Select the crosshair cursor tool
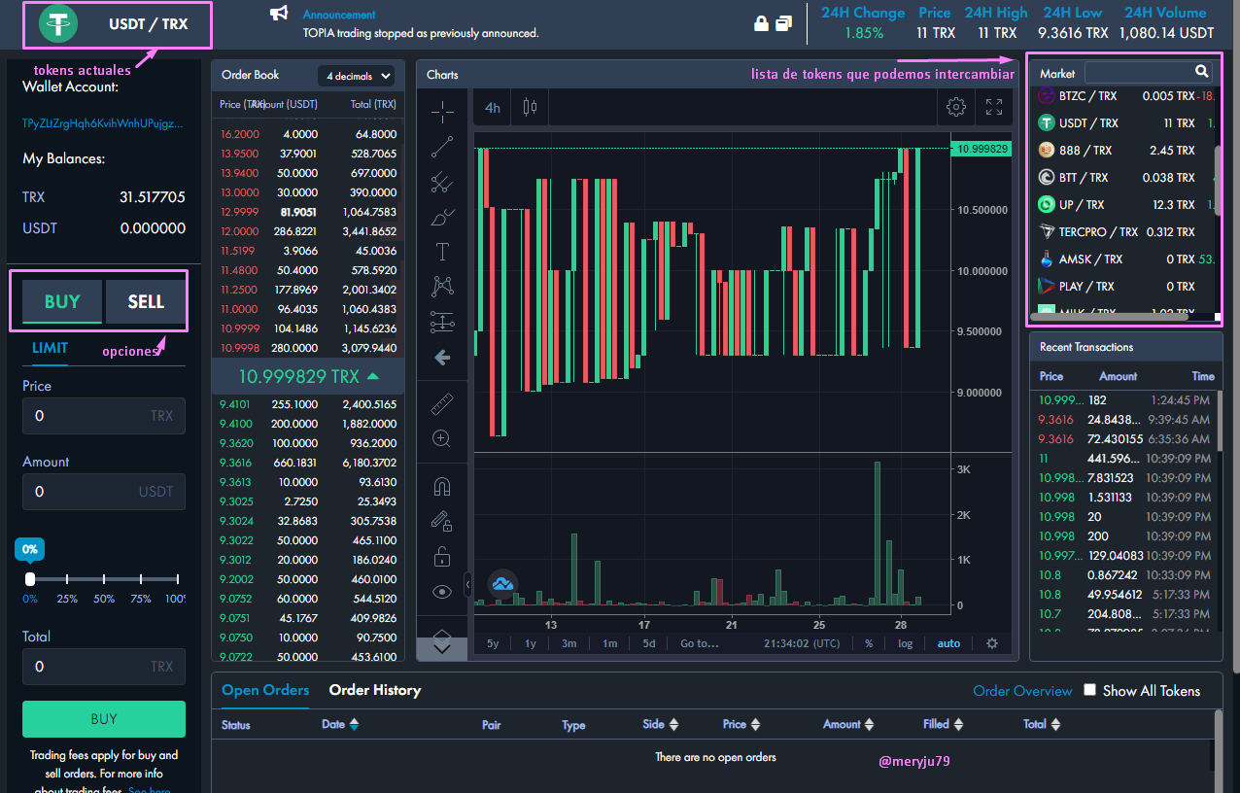This screenshot has width=1240, height=793. tap(442, 111)
